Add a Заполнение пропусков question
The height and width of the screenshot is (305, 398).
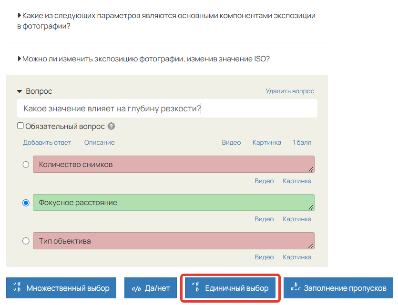pos(338,288)
